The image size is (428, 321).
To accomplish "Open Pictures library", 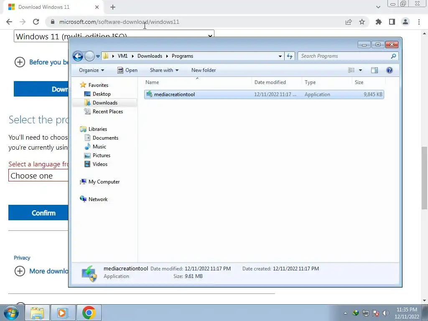I will [101, 155].
